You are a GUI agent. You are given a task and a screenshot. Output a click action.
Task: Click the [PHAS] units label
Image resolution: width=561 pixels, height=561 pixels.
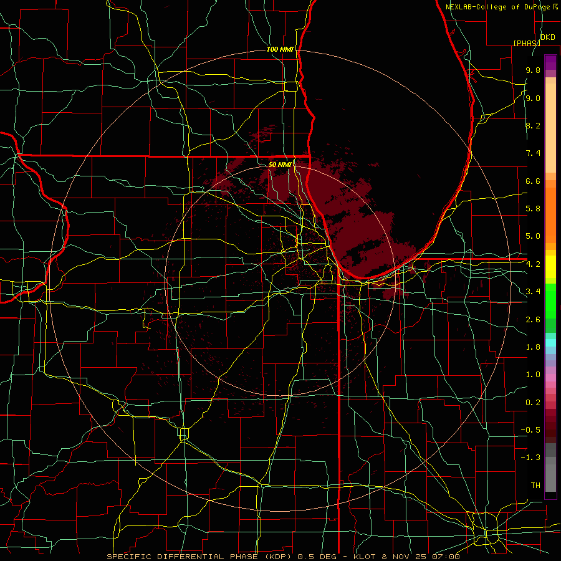527,43
